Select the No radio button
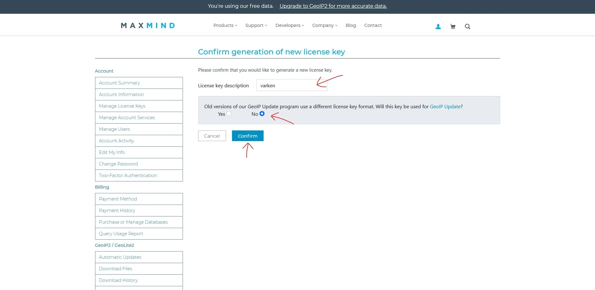This screenshot has height=290, width=595. coord(262,114)
